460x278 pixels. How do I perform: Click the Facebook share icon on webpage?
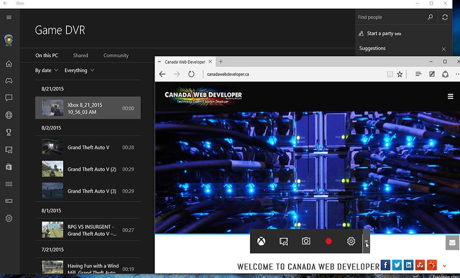point(385,265)
